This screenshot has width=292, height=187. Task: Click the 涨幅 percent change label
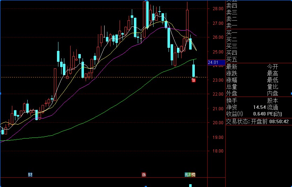pos(232,80)
